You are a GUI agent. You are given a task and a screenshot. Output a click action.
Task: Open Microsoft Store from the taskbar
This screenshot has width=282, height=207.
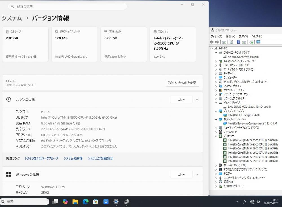click(96, 202)
